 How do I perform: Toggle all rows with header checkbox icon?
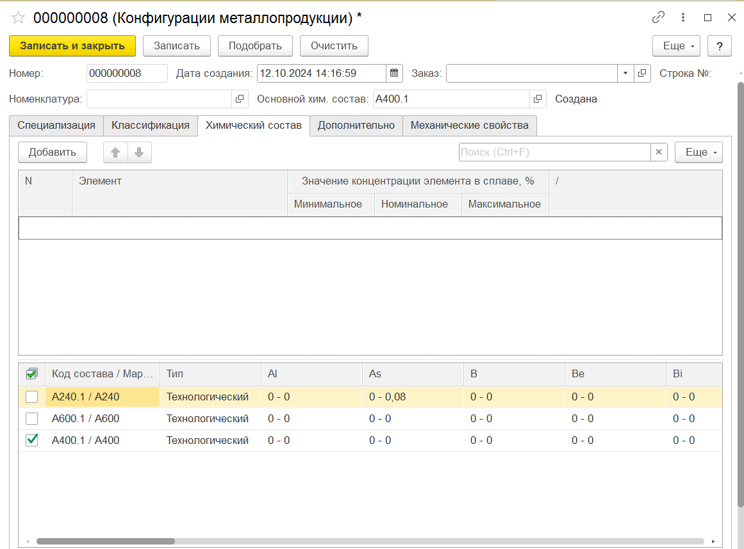(32, 374)
